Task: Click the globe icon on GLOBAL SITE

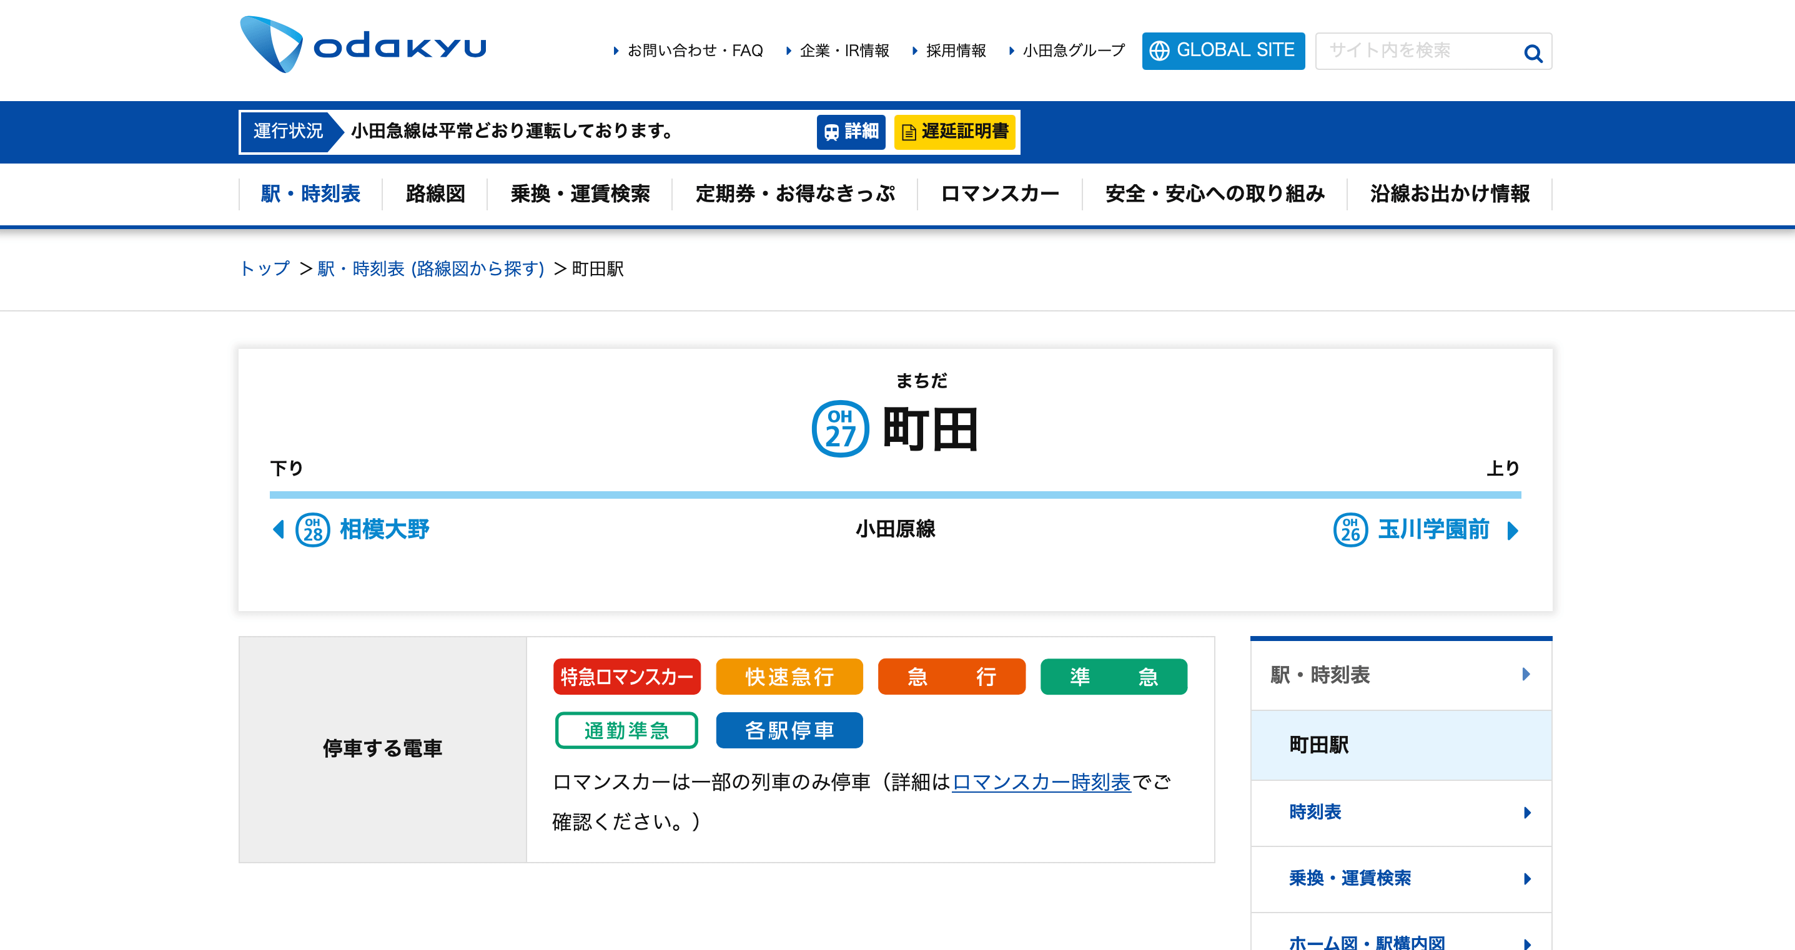Action: click(x=1159, y=50)
